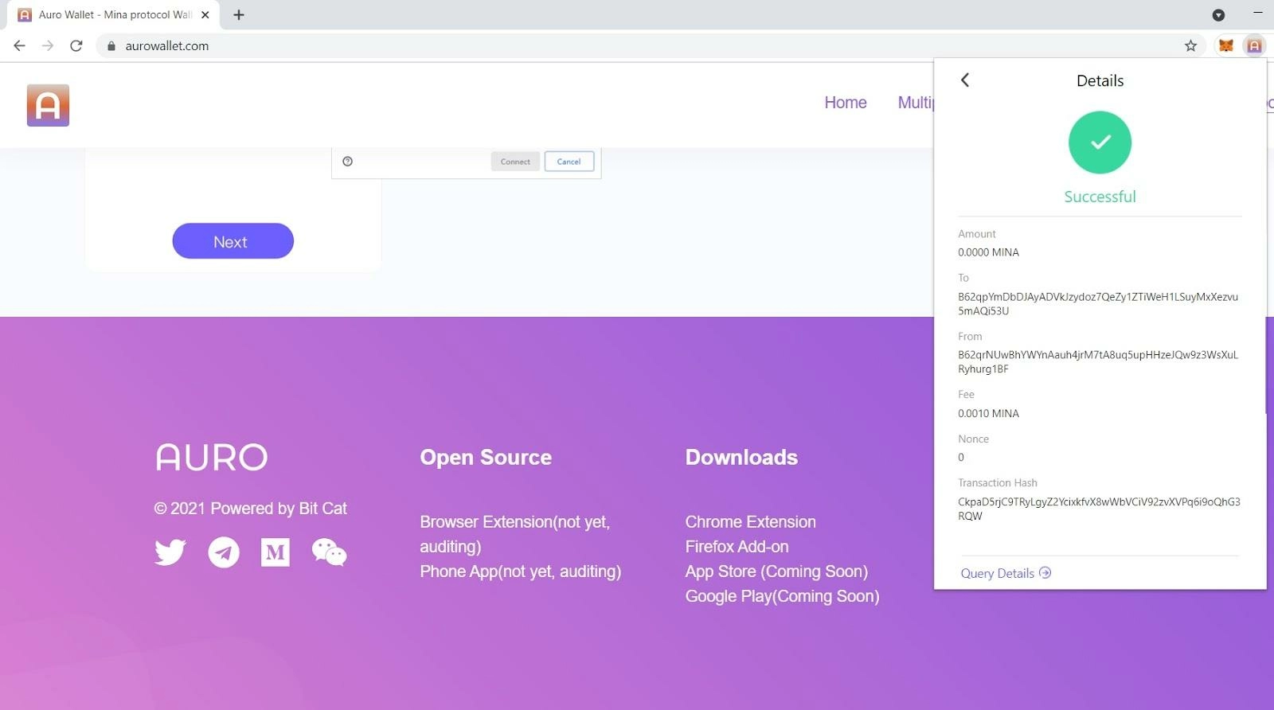Open the Twitter icon in footer
Viewport: 1274px width, 710px height.
pyautogui.click(x=170, y=552)
